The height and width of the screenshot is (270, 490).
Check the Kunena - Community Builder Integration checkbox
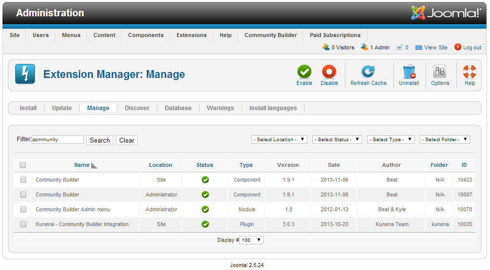23,224
